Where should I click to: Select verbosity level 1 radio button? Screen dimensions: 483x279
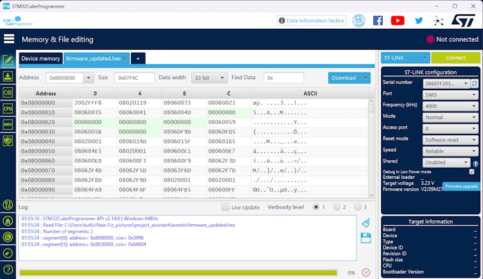pos(316,207)
